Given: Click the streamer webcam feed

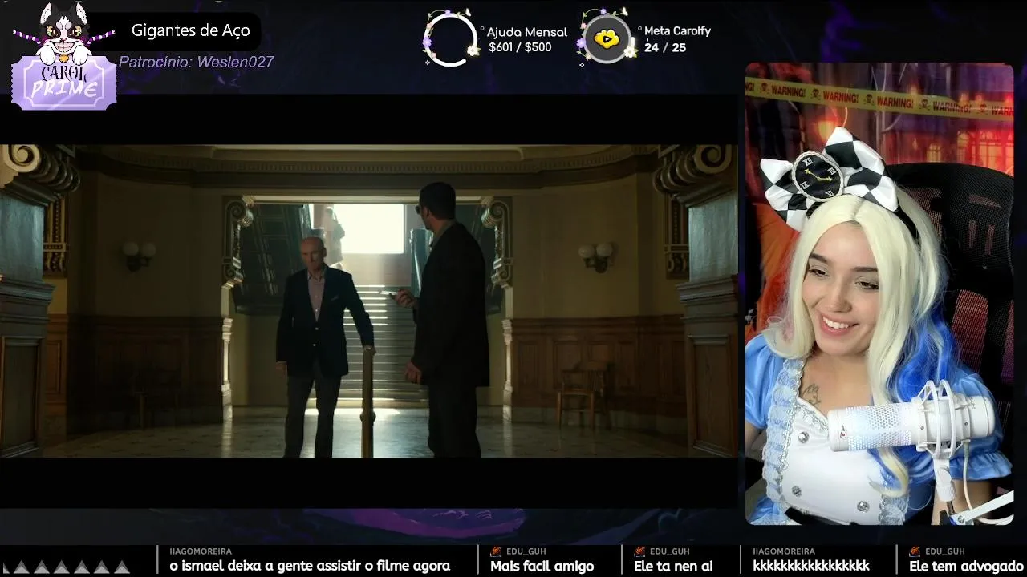Looking at the screenshot, I should (x=879, y=293).
